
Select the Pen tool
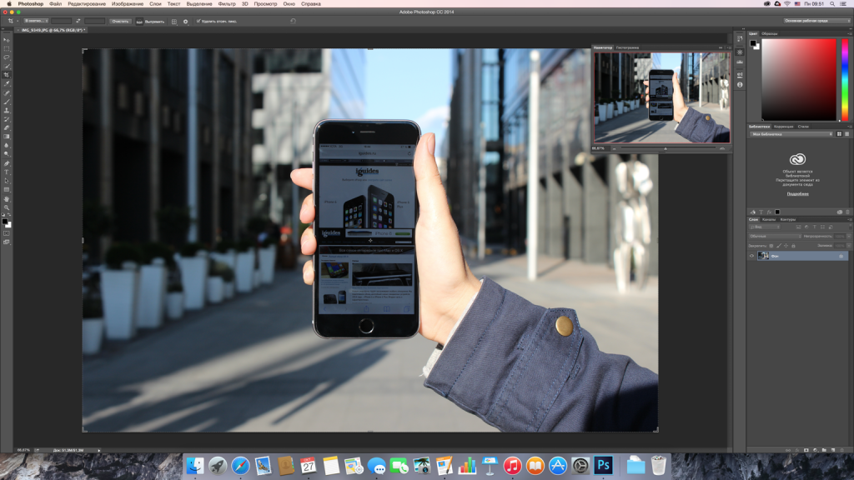pos(7,163)
